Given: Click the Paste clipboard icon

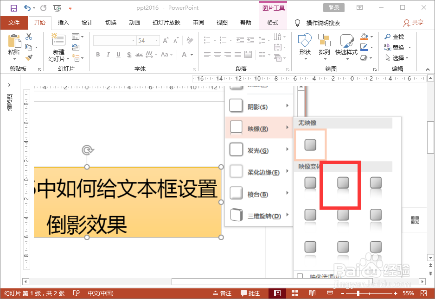Looking at the screenshot, I should click(x=14, y=41).
